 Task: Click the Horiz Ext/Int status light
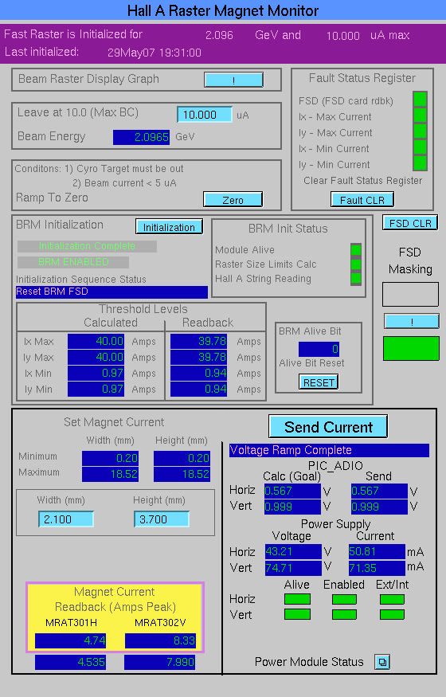[392, 599]
